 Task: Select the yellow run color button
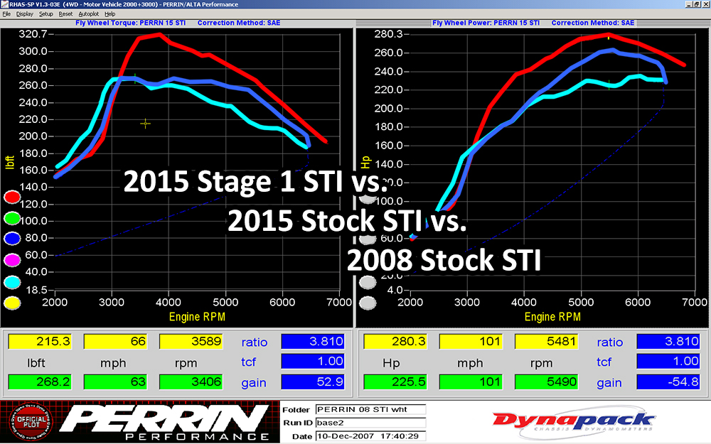point(12,303)
